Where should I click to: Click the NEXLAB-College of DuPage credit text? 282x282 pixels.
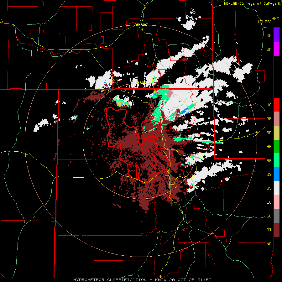(250, 3)
